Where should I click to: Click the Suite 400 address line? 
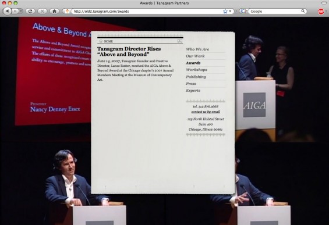(206, 124)
